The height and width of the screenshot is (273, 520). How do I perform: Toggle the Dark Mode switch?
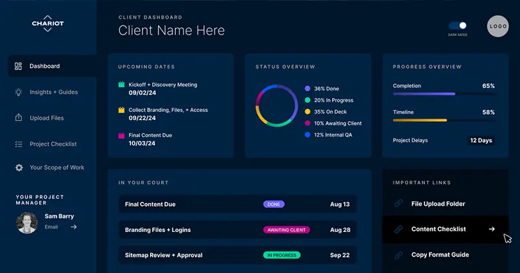pyautogui.click(x=458, y=26)
